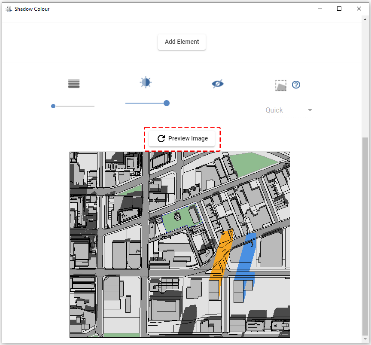Open help via the question mark icon
Viewport: 371px width, 345px height.
[296, 85]
